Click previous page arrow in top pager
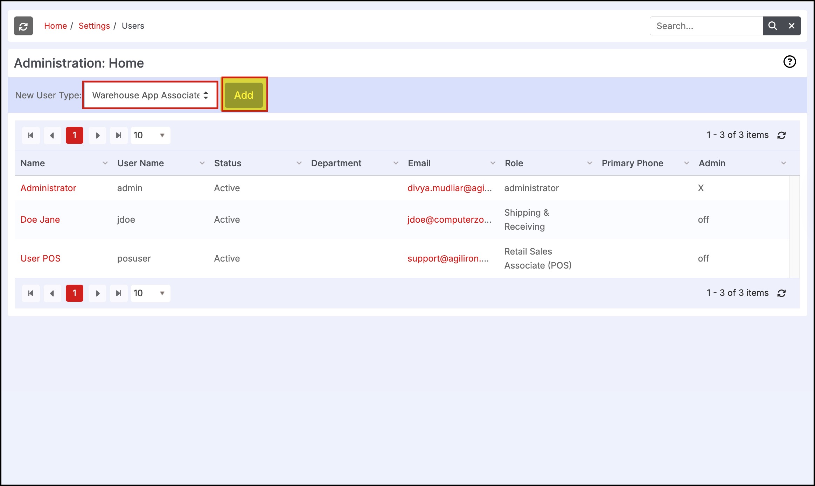The width and height of the screenshot is (815, 486). pos(52,136)
